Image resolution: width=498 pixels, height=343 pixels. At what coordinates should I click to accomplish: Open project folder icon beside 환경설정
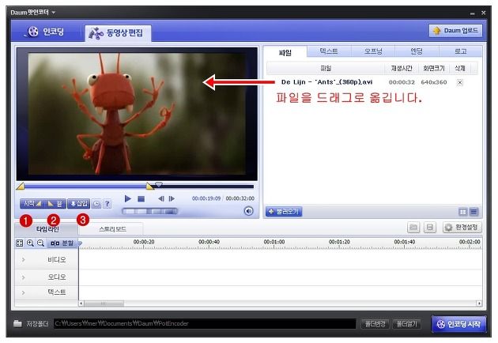point(413,228)
